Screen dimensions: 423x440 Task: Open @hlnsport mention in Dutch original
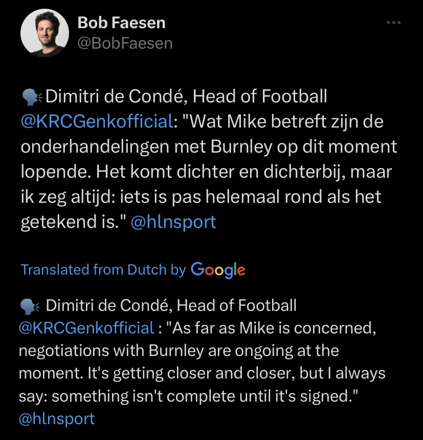[x=173, y=222]
